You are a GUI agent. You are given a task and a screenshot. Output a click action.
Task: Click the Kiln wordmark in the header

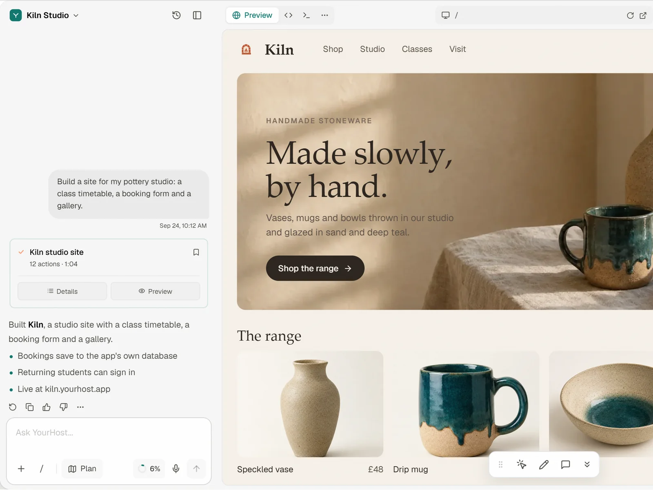tap(279, 49)
